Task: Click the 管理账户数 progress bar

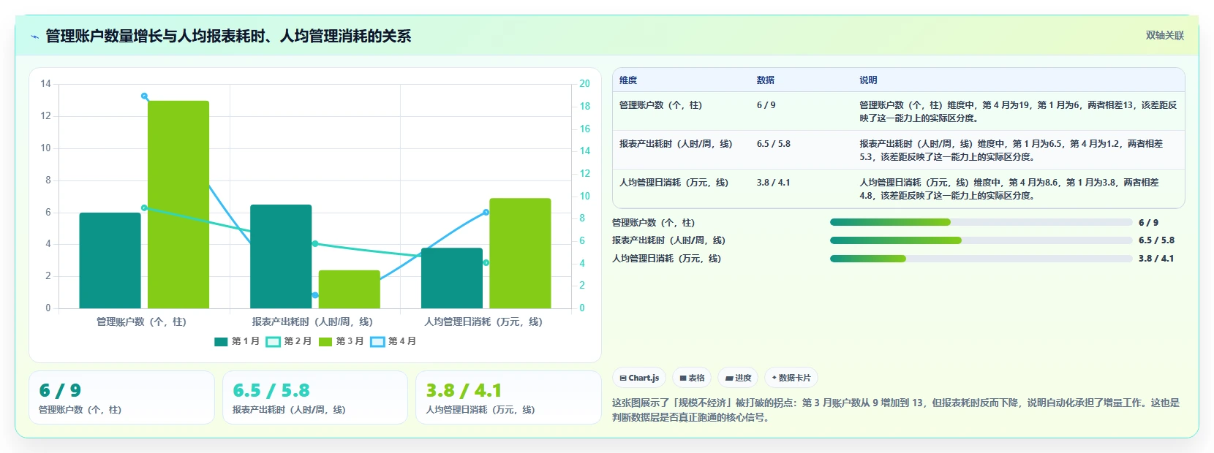Action: pos(981,222)
